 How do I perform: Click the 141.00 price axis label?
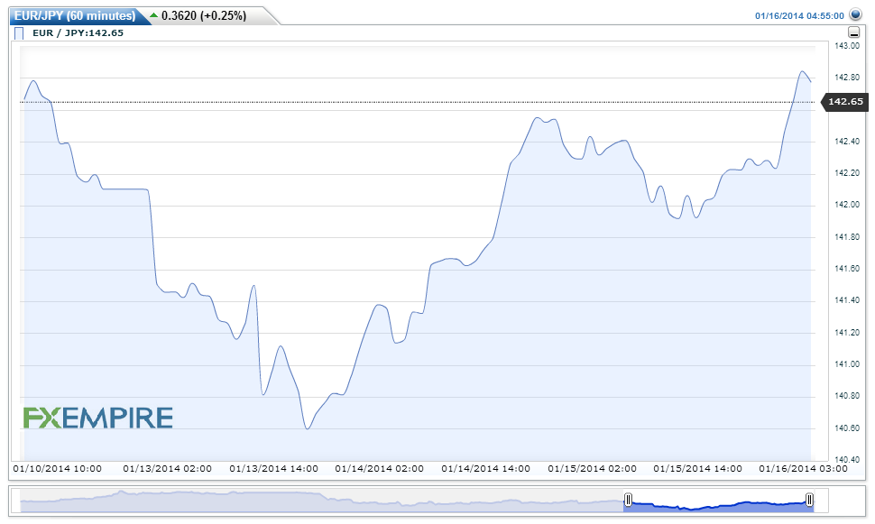tap(847, 364)
